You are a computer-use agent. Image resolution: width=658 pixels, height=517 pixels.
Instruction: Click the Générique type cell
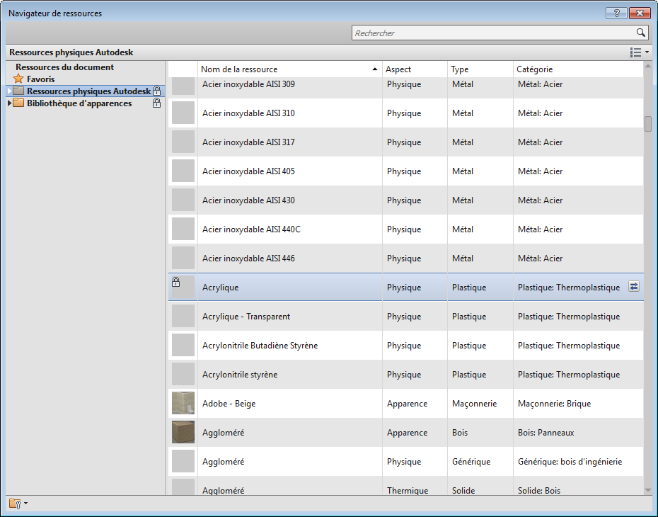(x=471, y=461)
